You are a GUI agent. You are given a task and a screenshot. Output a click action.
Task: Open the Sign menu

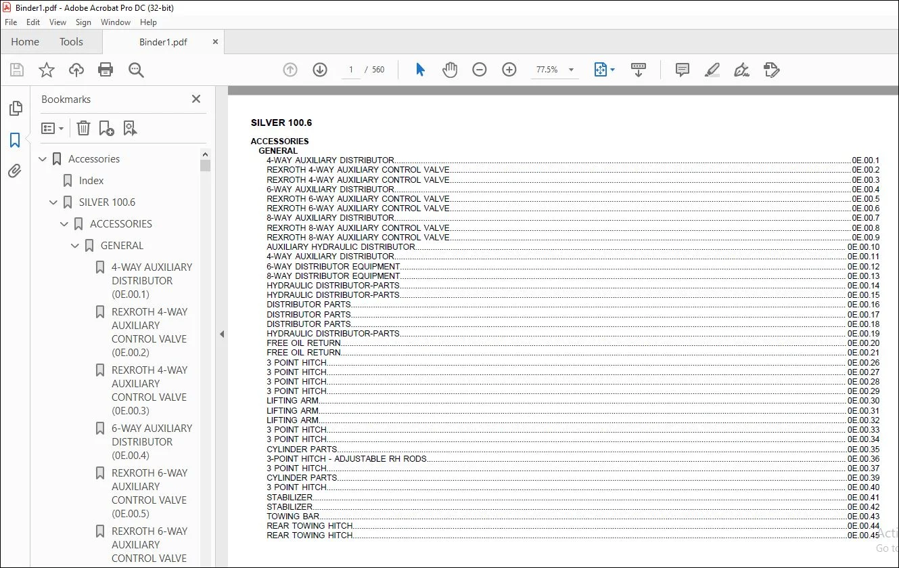click(83, 22)
